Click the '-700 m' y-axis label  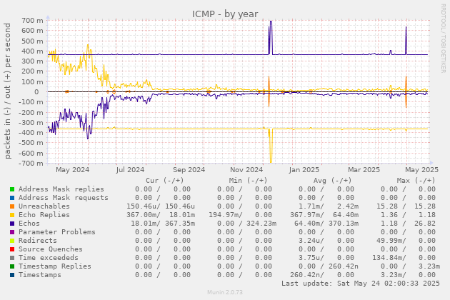[31, 163]
